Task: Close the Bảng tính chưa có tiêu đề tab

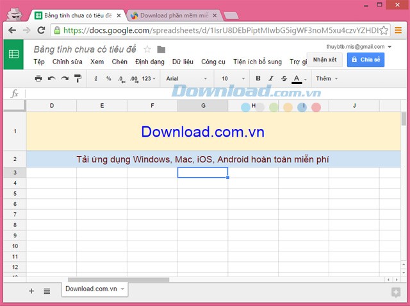Action: pos(119,15)
